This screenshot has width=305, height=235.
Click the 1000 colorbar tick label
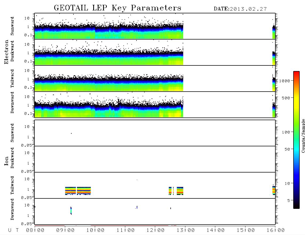coord(284,81)
